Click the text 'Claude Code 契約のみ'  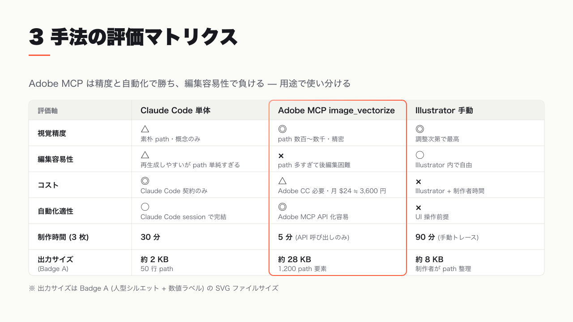tap(174, 191)
